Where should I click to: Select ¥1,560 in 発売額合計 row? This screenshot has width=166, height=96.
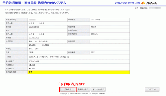click(32, 65)
